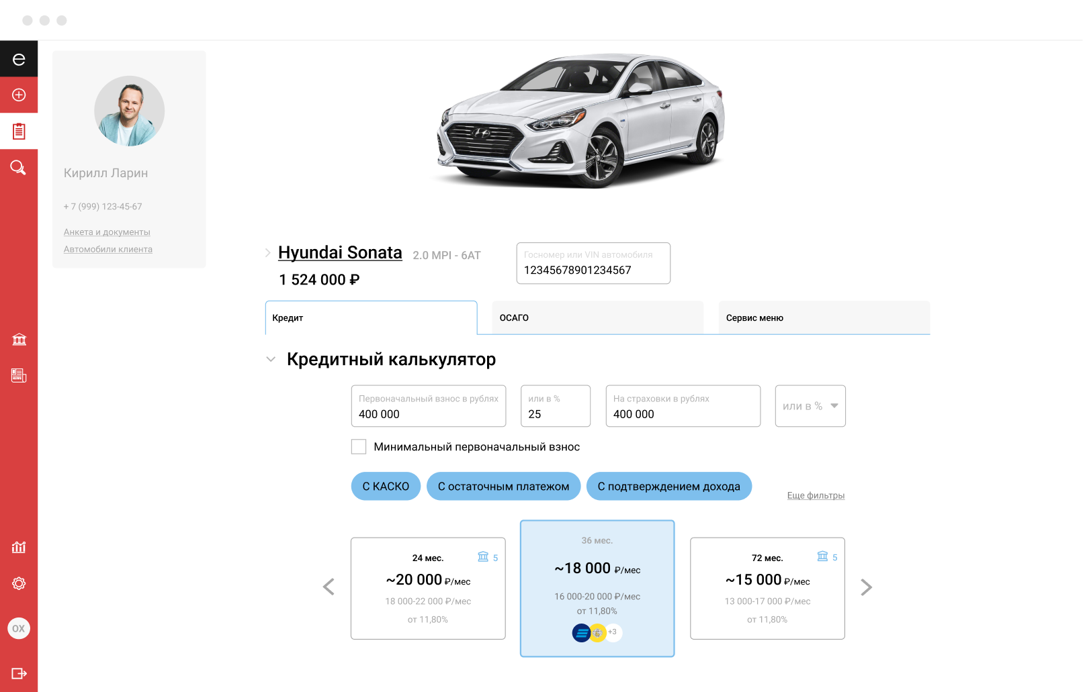Viewport: 1083px width, 692px height.
Task: Show next loan term offers
Action: (867, 587)
